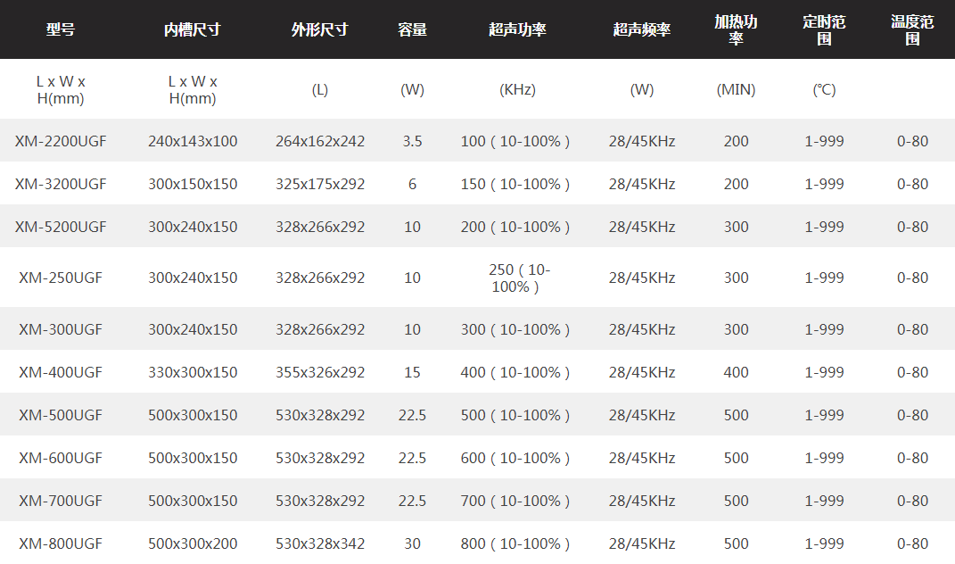The width and height of the screenshot is (955, 564).
Task: Click 0-80 in the XM-250UGF row
Action: click(912, 278)
